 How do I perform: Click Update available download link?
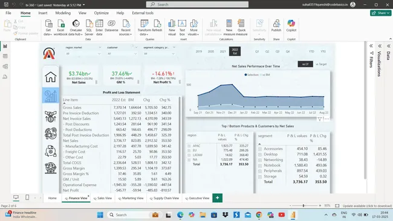click(x=367, y=206)
